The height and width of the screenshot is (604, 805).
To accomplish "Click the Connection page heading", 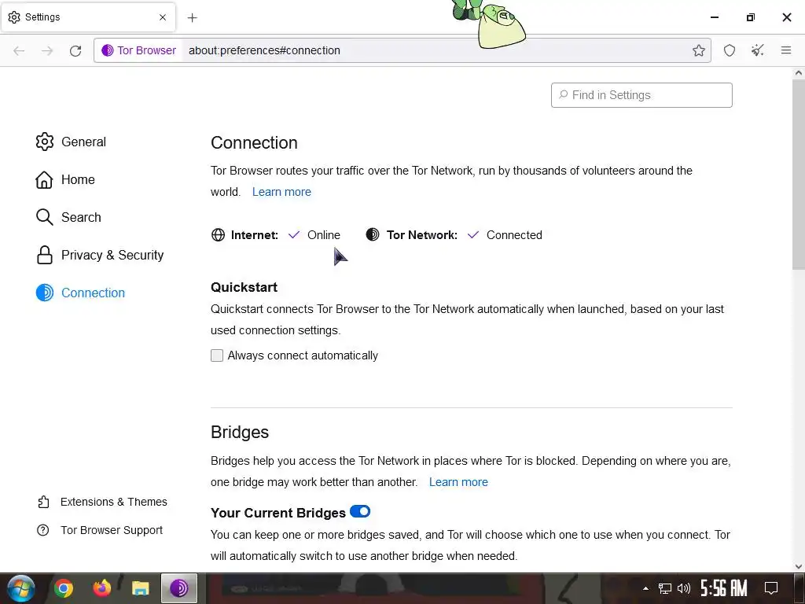I will 254,143.
